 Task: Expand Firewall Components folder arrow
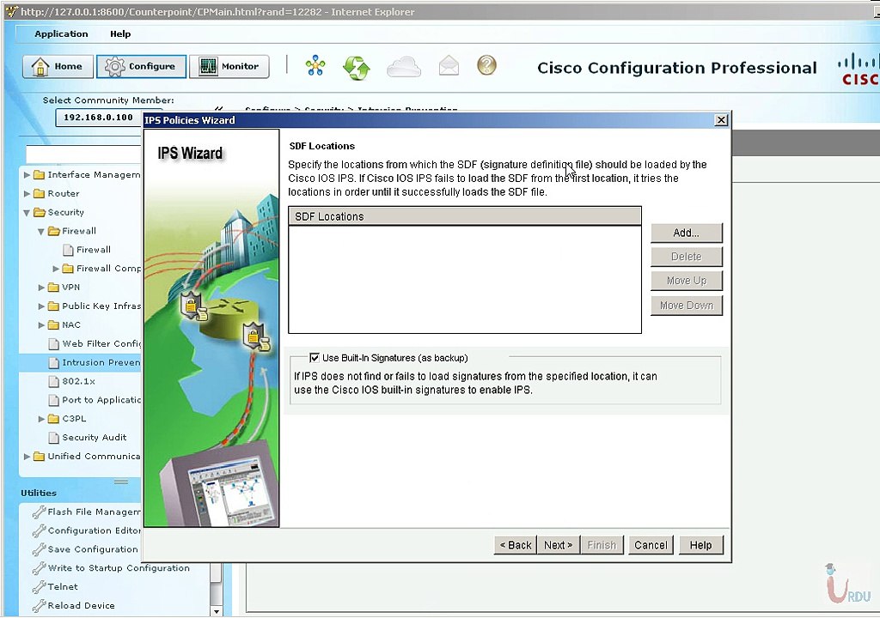coord(56,269)
